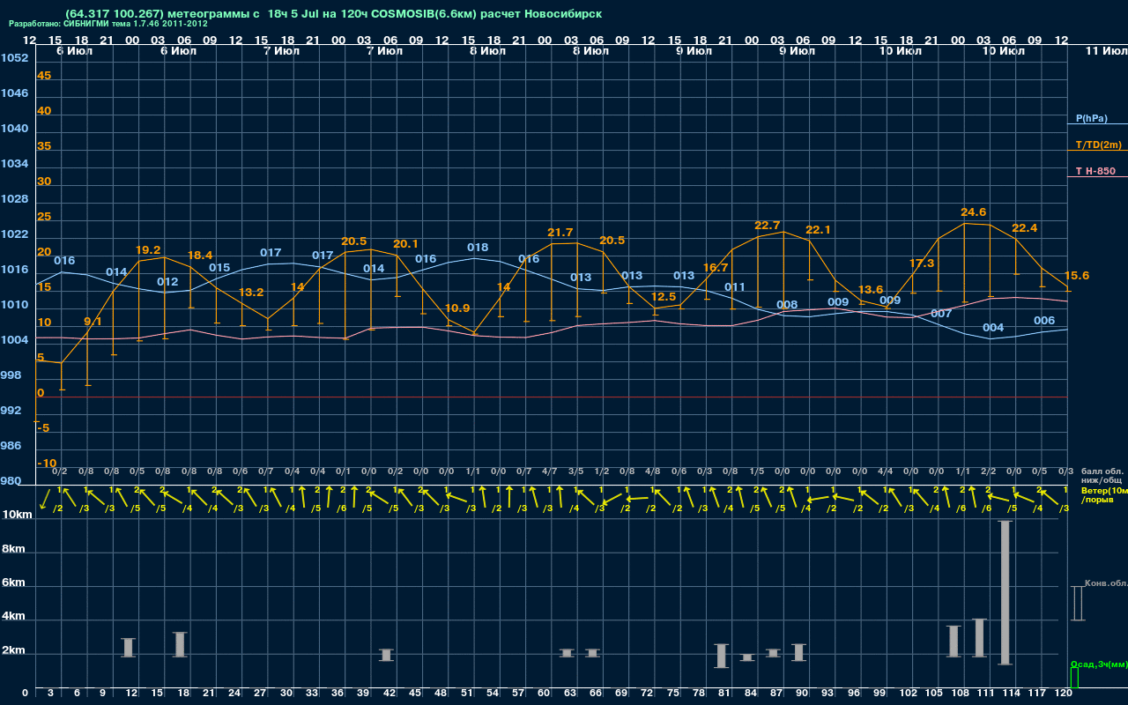Click the temperature value 16.7
Viewport: 1128px width, 705px height.
715,267
